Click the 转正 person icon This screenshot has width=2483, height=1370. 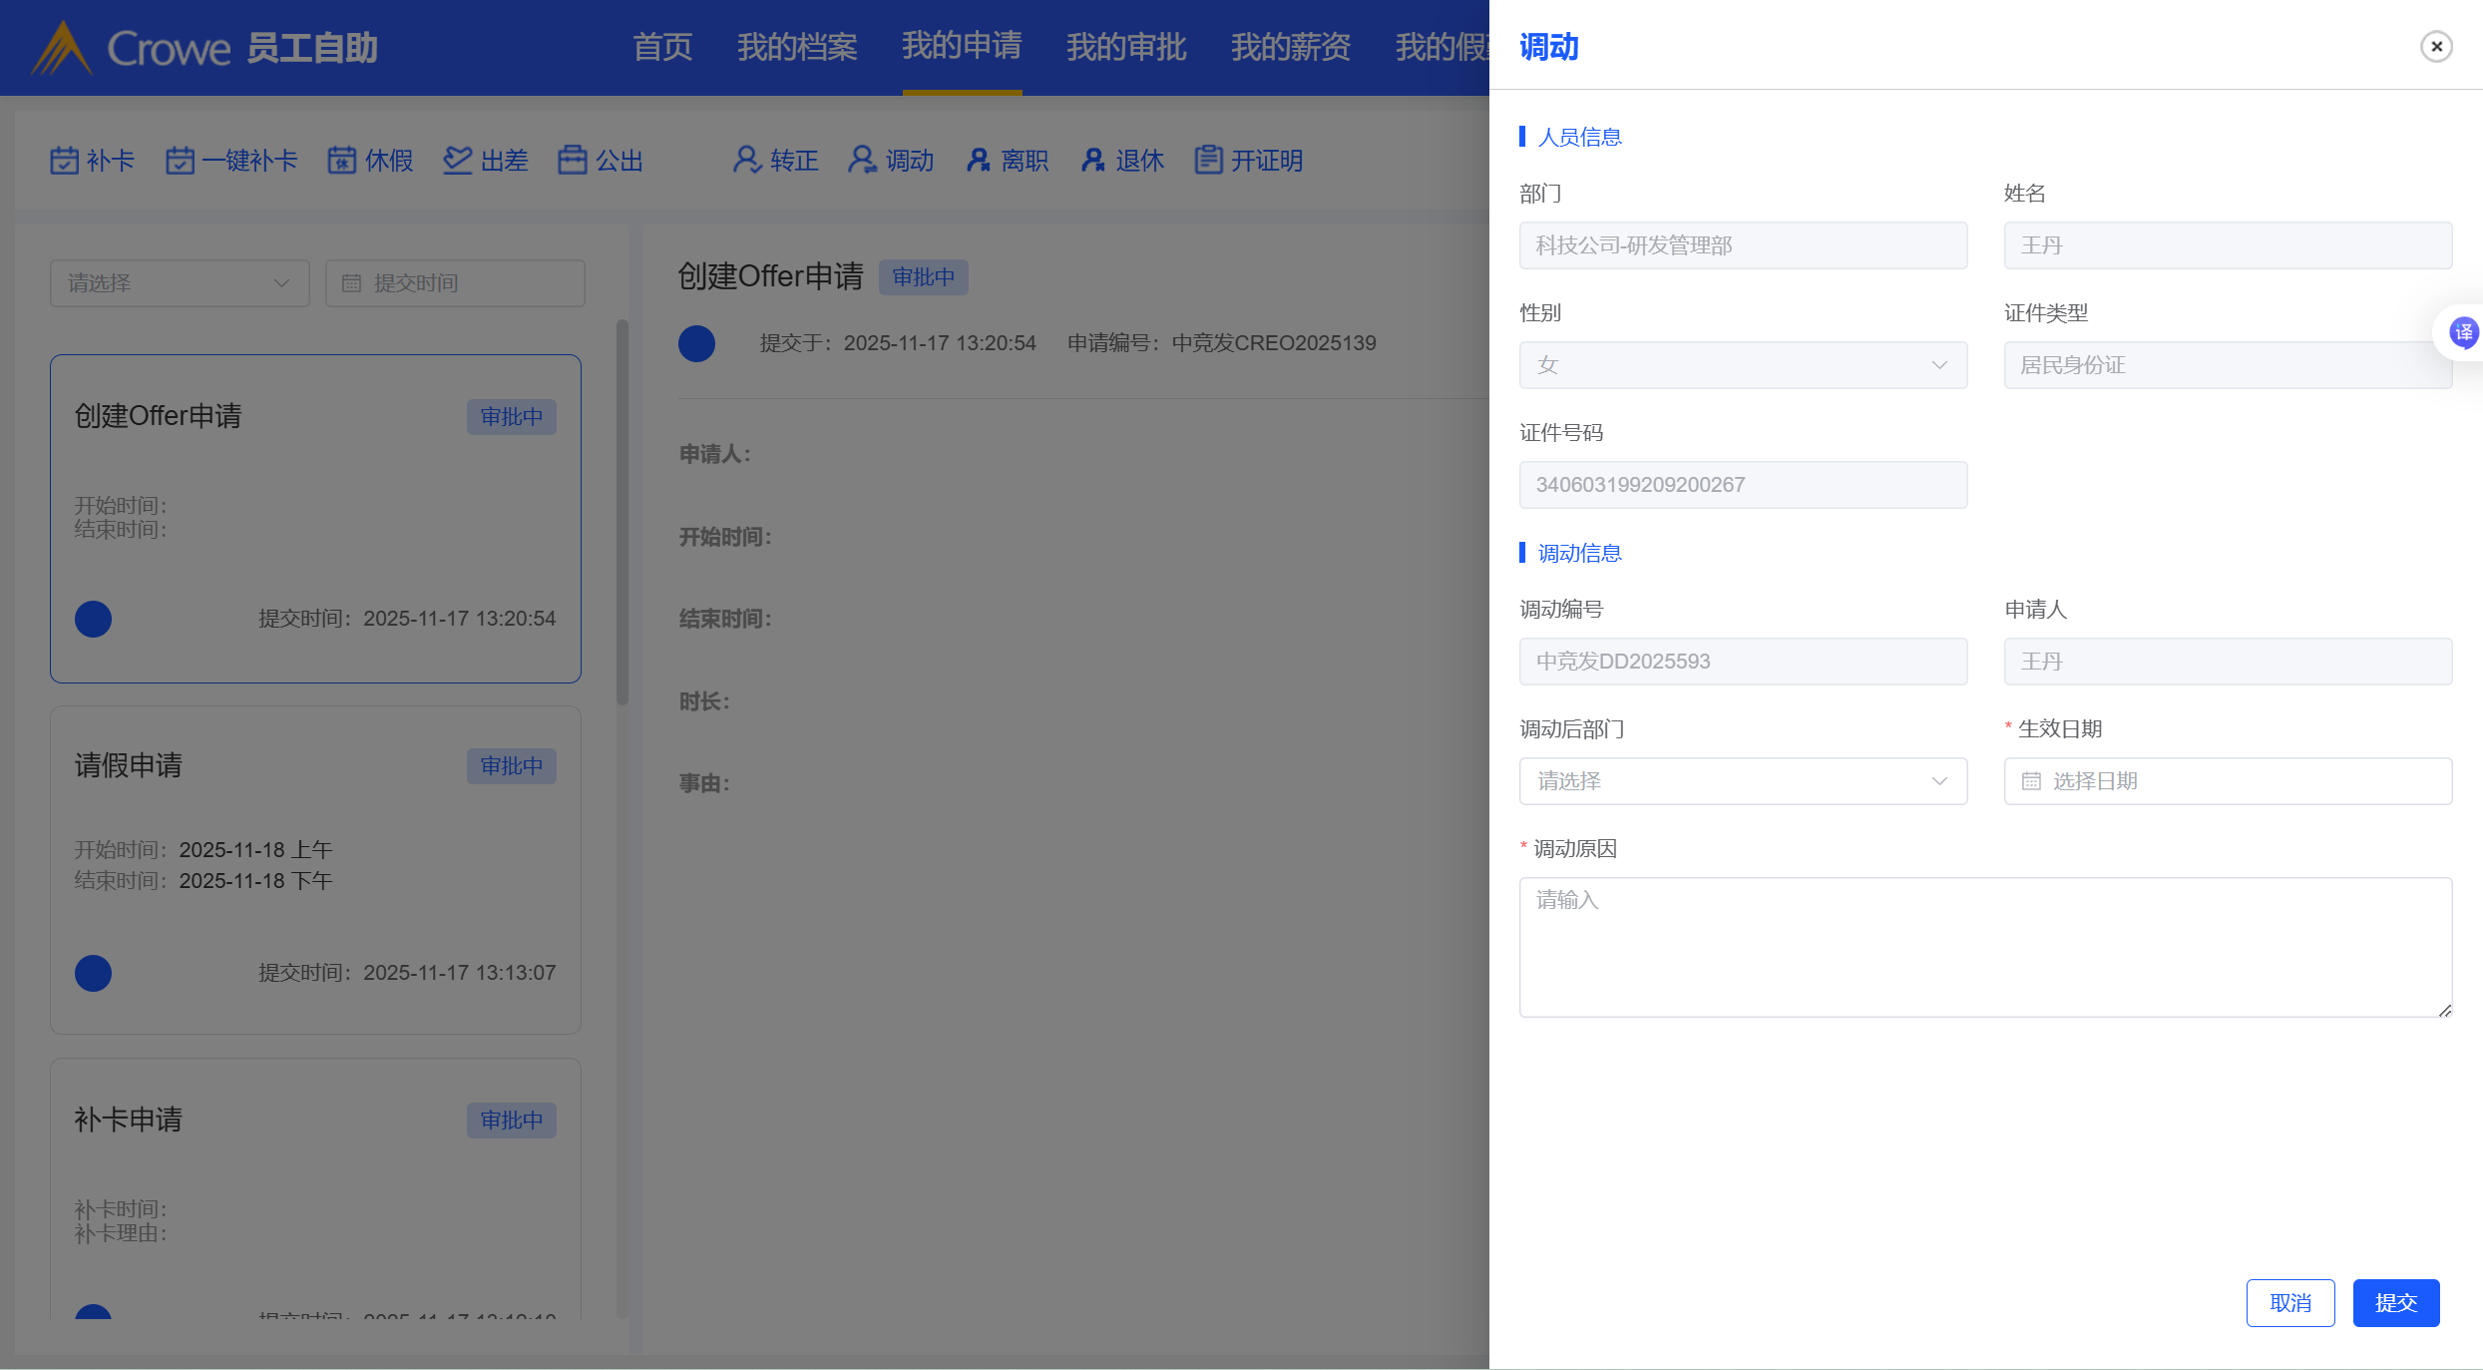747,161
